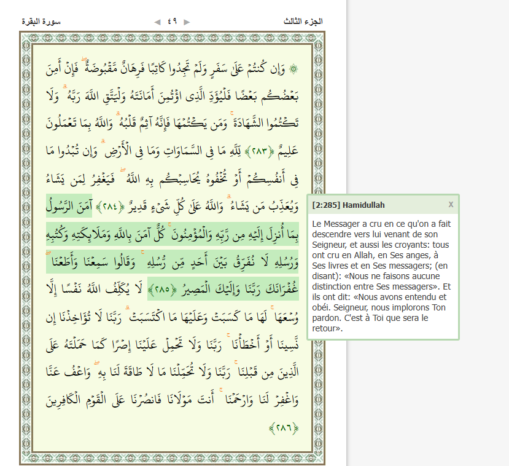Click the rub el hizb ornament at page start
Image resolution: width=509 pixels, height=466 pixels.
click(292, 68)
